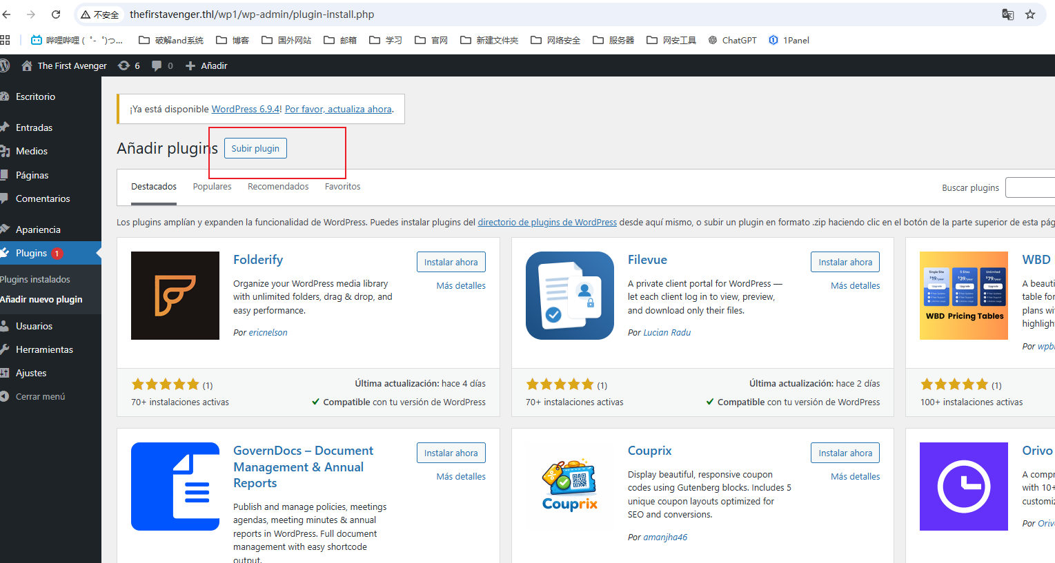Image resolution: width=1055 pixels, height=563 pixels.
Task: Open the 服务器 bookmark folder
Action: coord(613,40)
